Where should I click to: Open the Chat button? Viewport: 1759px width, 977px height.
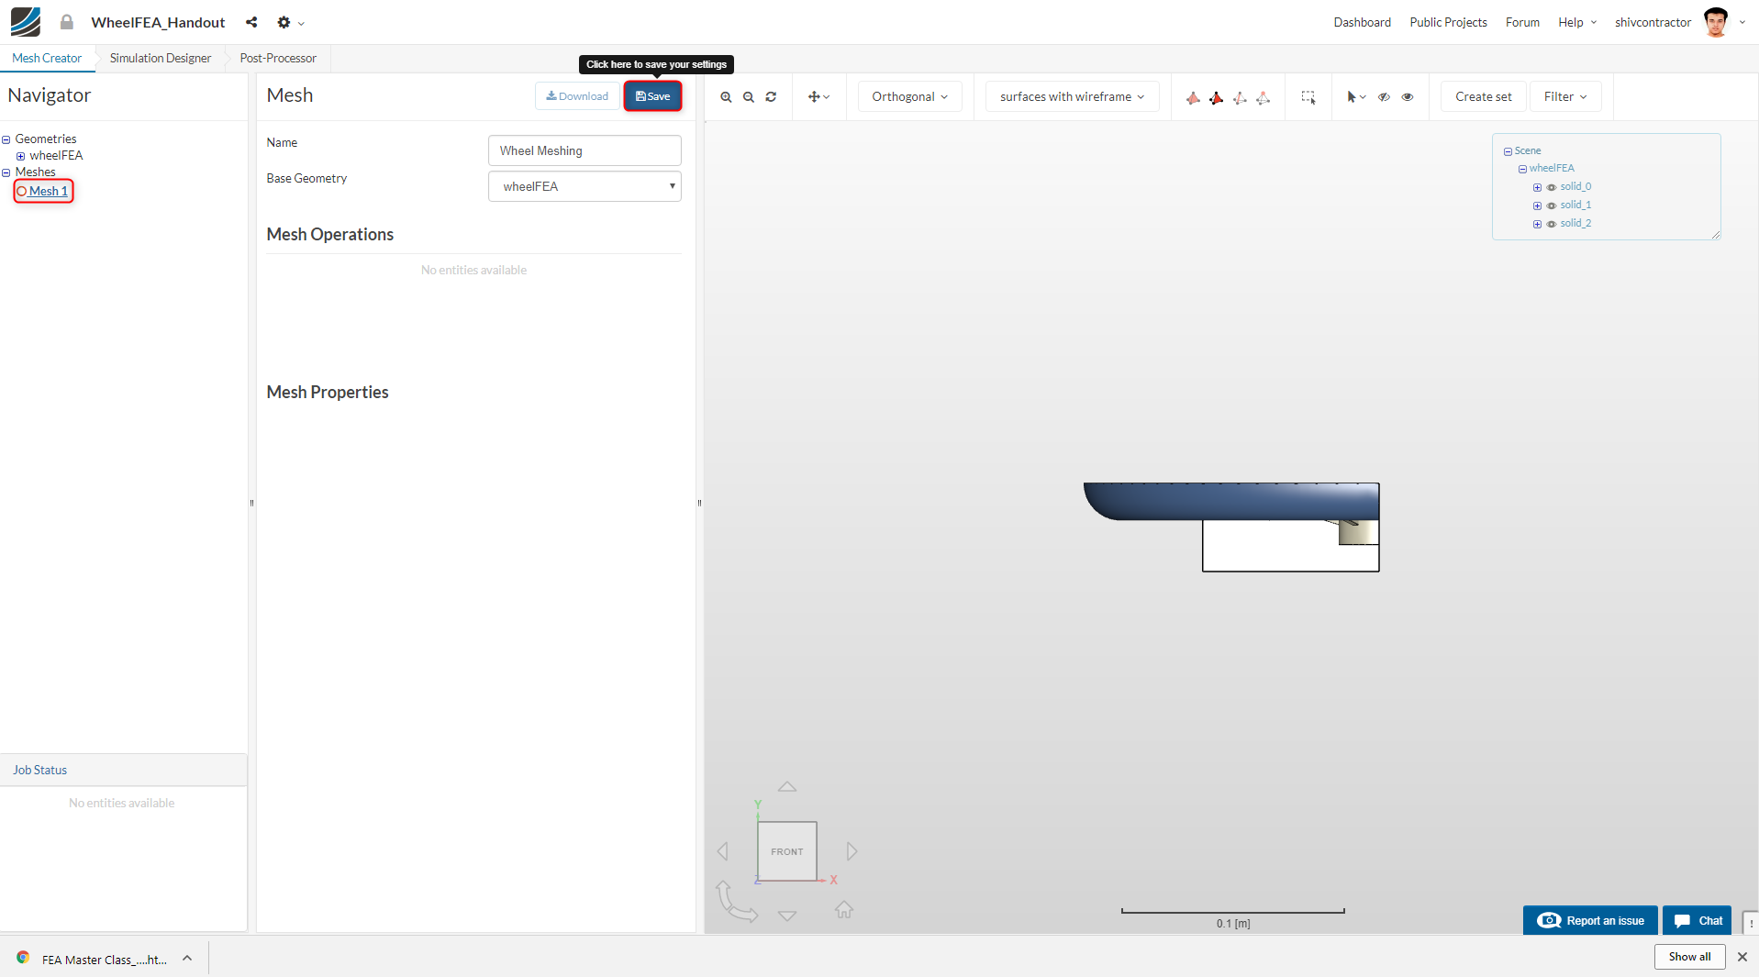pyautogui.click(x=1697, y=920)
